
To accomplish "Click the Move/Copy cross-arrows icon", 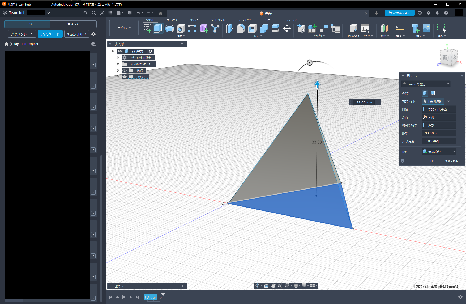I will tap(287, 28).
